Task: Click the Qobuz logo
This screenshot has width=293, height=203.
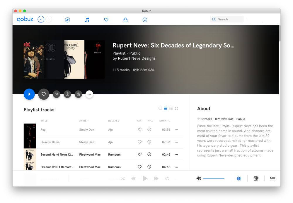Action: 25,19
